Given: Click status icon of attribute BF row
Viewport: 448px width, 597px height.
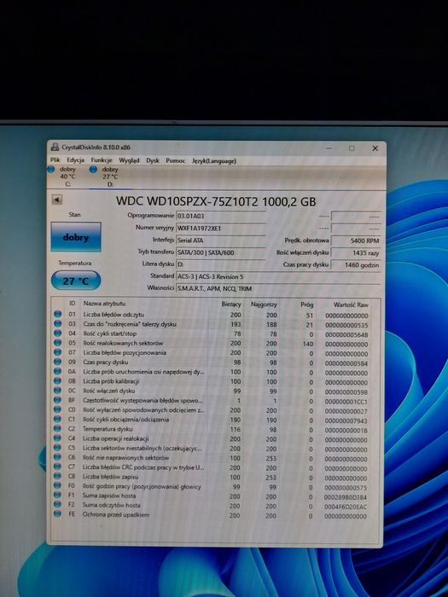Looking at the screenshot, I should [x=57, y=400].
